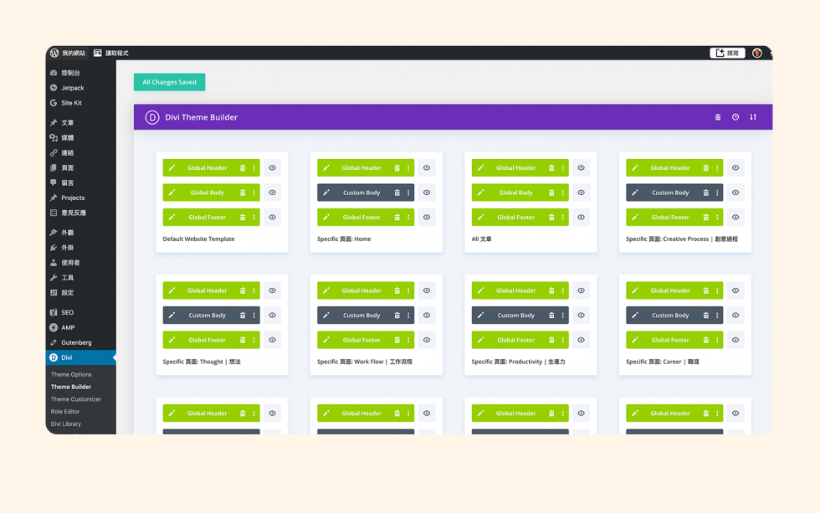Delete Global Header in Productivity template
820x513 pixels.
[551, 290]
